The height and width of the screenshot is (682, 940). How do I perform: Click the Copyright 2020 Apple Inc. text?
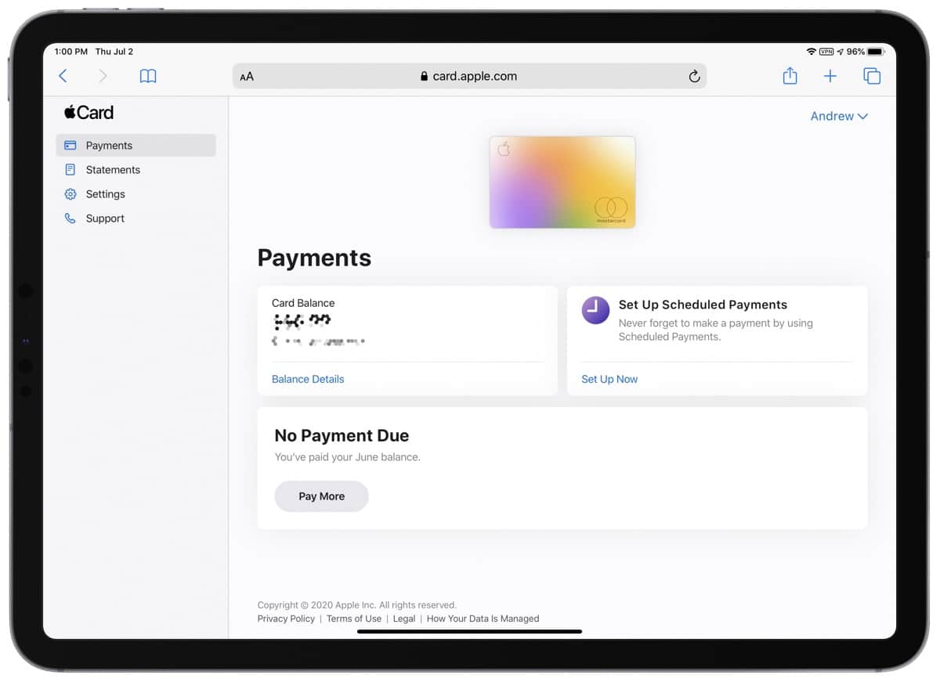357,605
